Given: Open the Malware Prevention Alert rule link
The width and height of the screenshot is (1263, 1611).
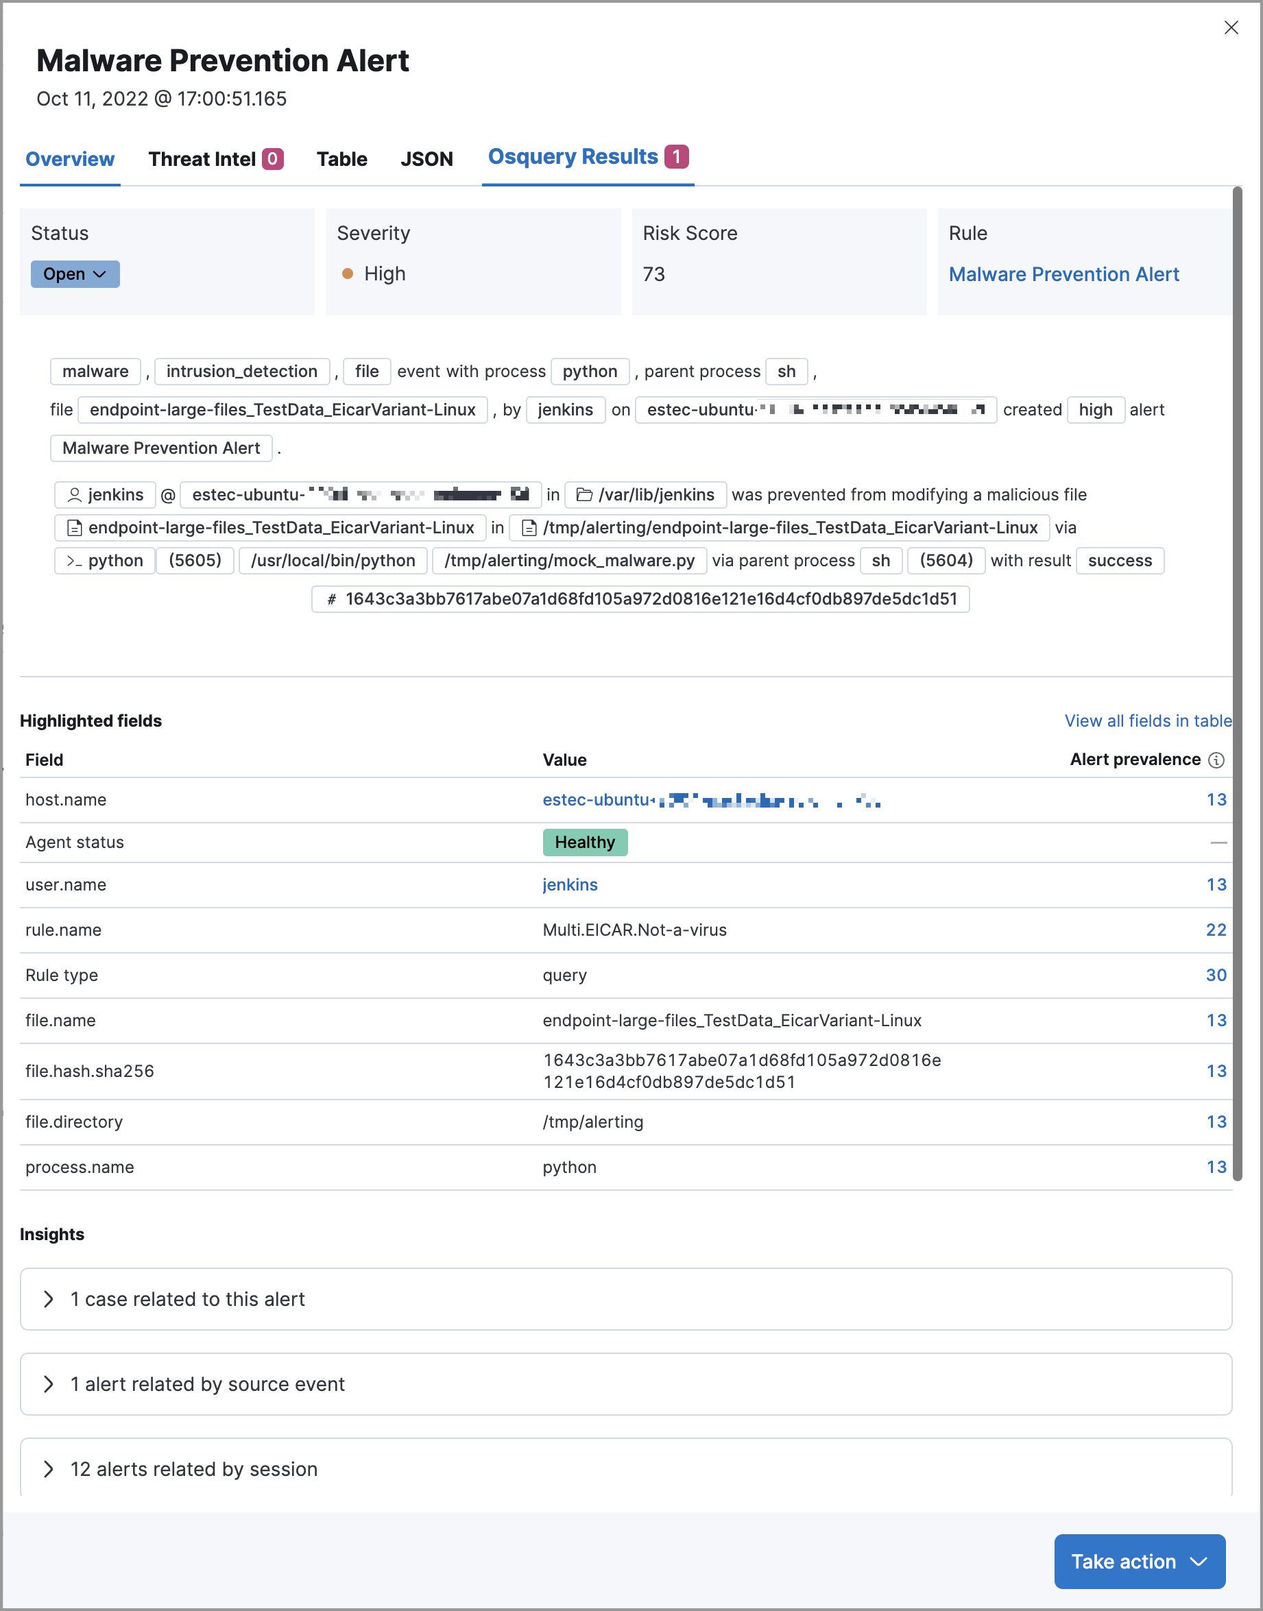Looking at the screenshot, I should click(1063, 274).
